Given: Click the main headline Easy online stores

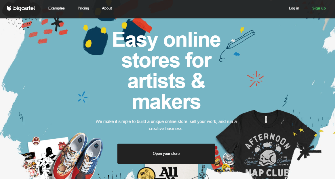Looking at the screenshot, I should [x=166, y=71].
